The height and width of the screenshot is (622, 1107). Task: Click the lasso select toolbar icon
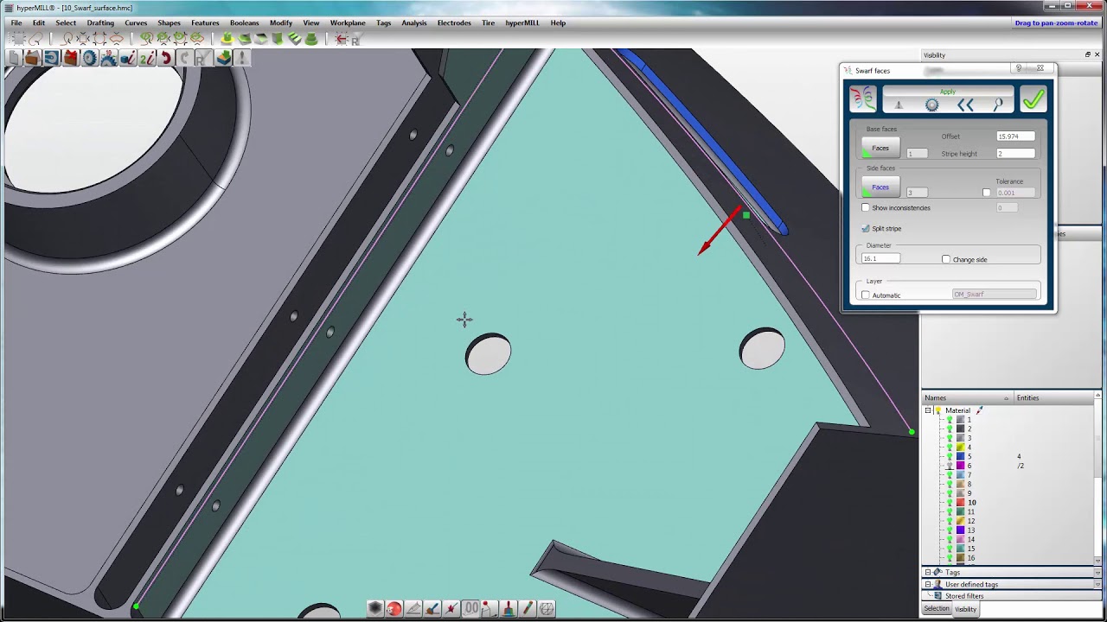[35, 39]
